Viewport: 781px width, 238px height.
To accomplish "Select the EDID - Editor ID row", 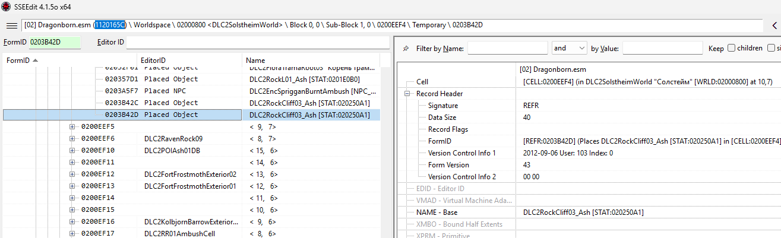I will click(x=588, y=189).
